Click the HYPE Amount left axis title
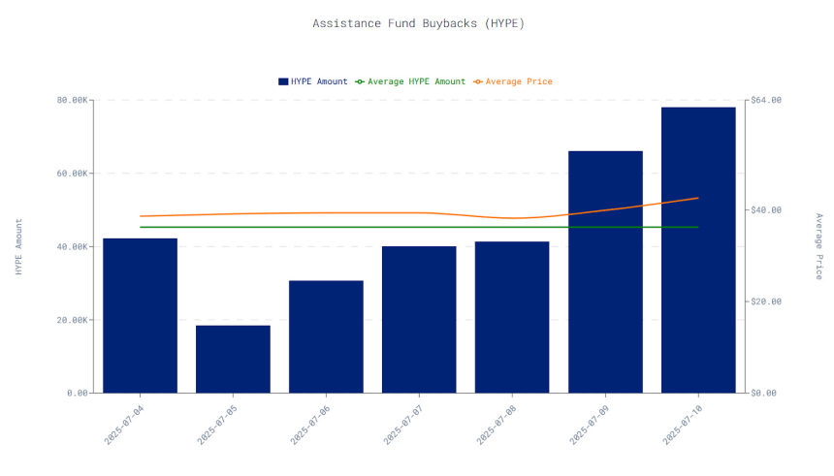 click(18, 247)
